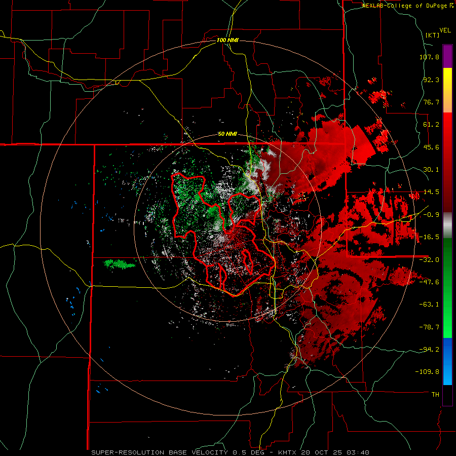The image size is (456, 456).
Task: Select the 107.8 scale value
Action: [x=429, y=57]
